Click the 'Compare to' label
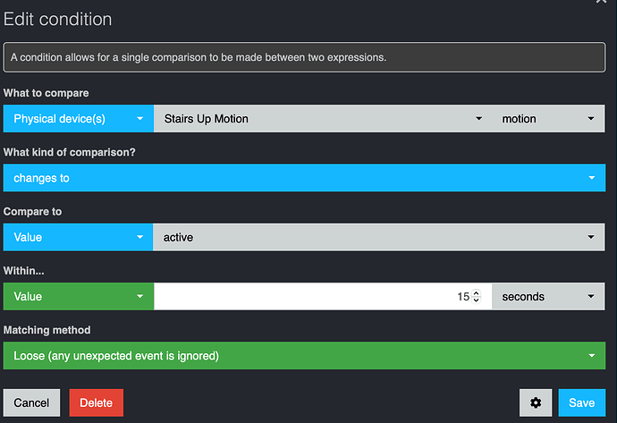This screenshot has height=423, width=617. click(x=33, y=211)
